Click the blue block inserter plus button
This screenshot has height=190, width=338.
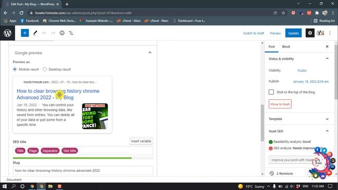coord(25,33)
